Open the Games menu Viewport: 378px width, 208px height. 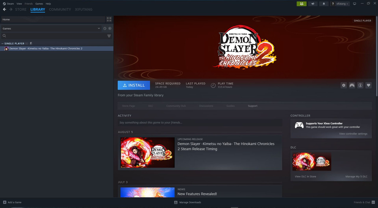(x=39, y=4)
